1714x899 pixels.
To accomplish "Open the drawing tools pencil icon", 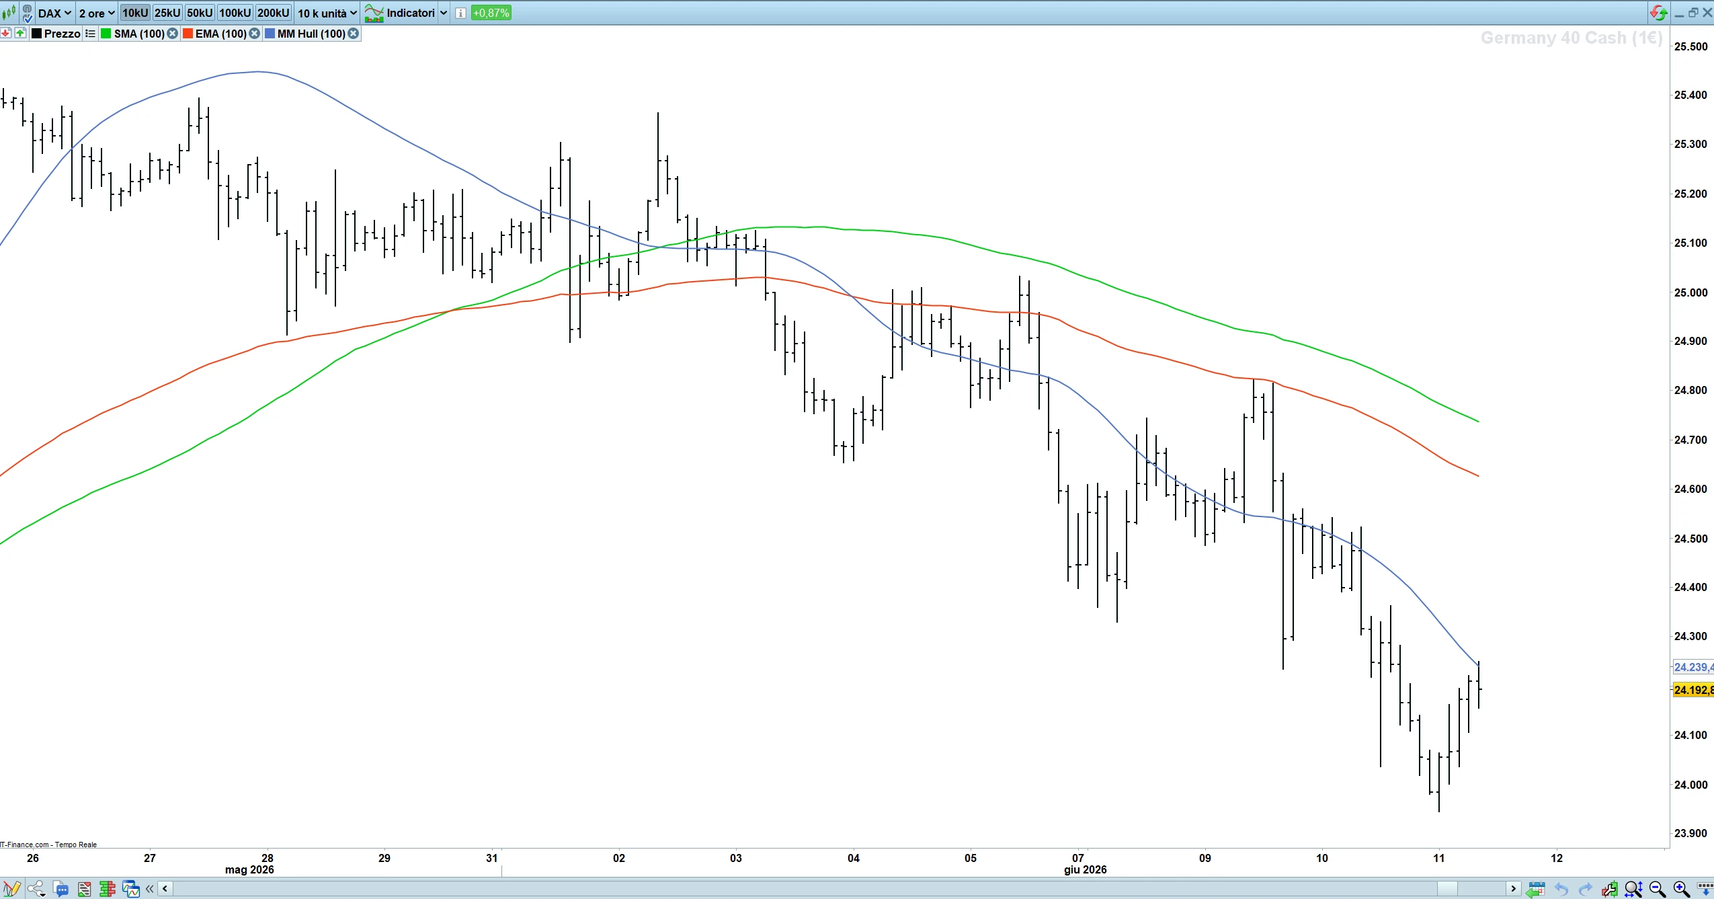I will pos(11,889).
